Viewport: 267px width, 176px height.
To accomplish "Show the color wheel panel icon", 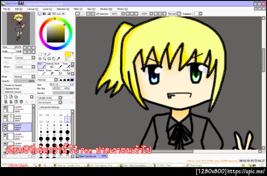I will click(x=40, y=14).
